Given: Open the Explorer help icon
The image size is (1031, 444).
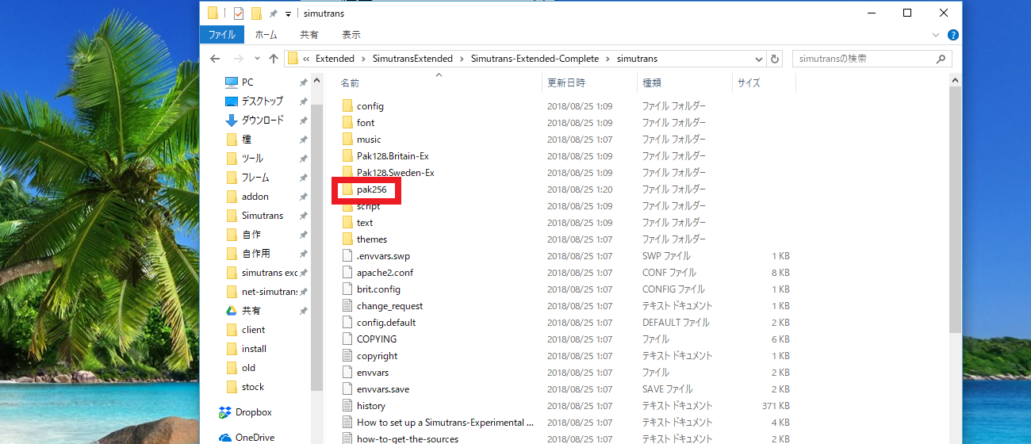Looking at the screenshot, I should click(x=953, y=35).
